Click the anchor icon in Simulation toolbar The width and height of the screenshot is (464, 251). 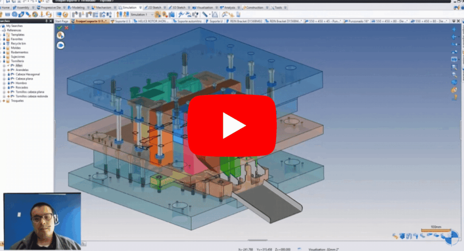(x=42, y=14)
